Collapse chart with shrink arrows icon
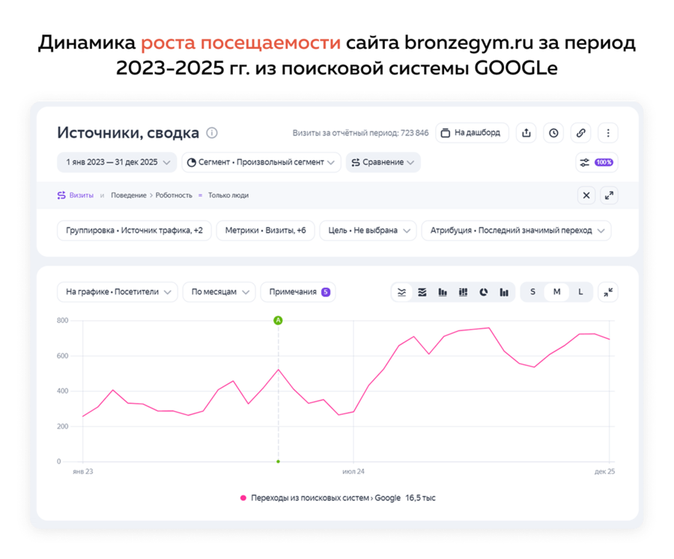 tap(608, 292)
